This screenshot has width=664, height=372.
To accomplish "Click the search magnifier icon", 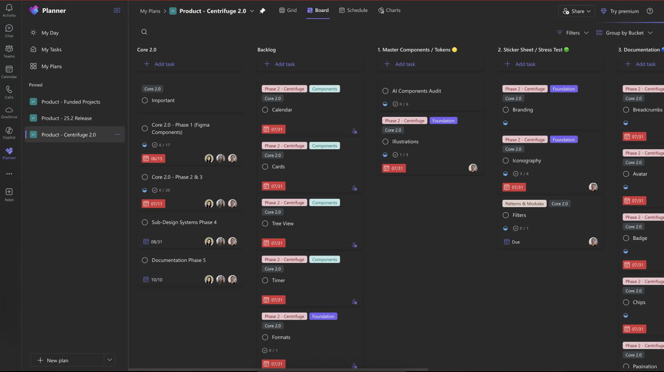I will 144,32.
